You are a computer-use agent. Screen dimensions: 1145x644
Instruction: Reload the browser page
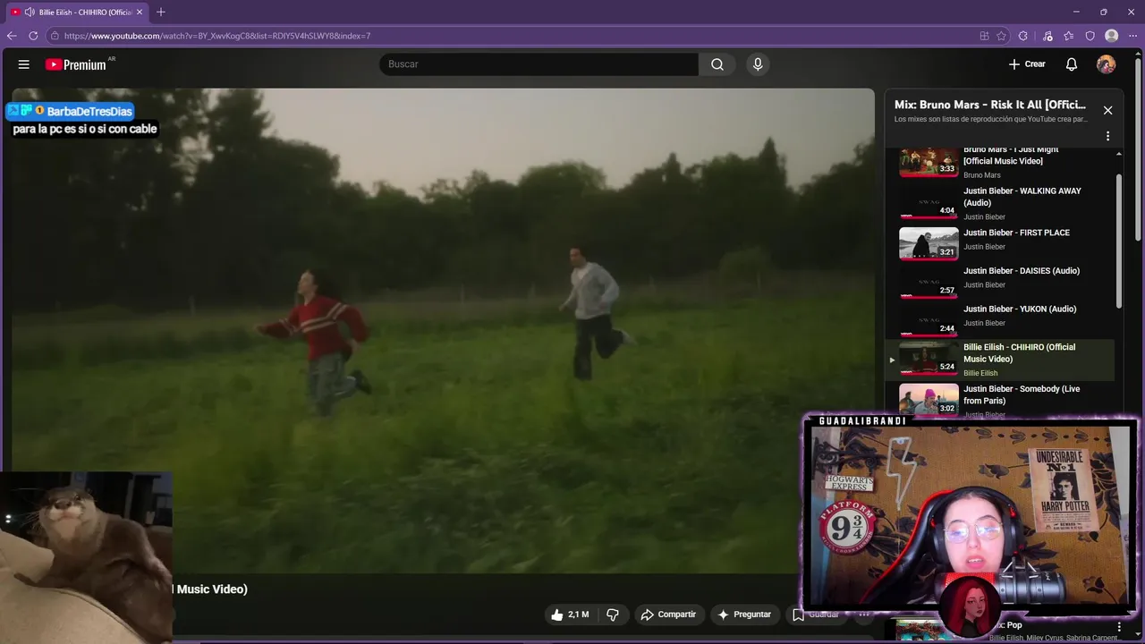pyautogui.click(x=33, y=36)
